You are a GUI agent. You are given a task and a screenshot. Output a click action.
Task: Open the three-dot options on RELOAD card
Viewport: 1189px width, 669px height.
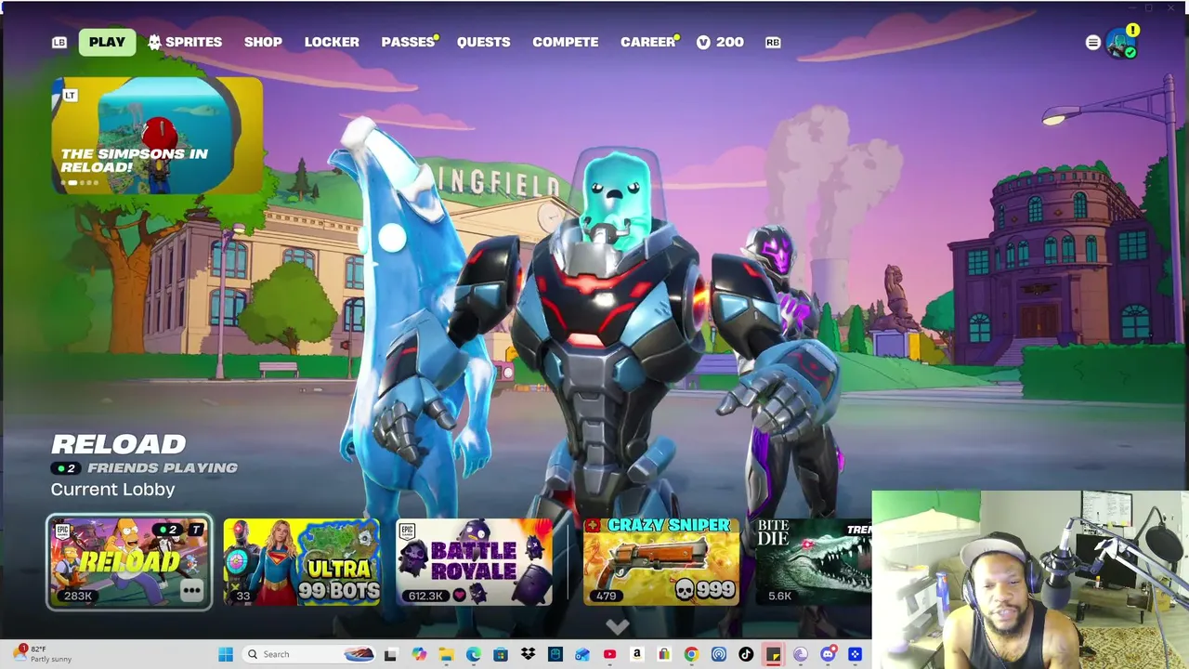pos(192,590)
